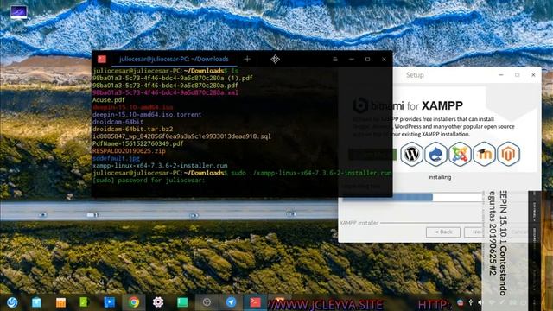Viewport: 553px width, 311px height.
Task: Click '98ba01a3-5c73-4f46-bdc4-9a5d870c280a (1).pdf' in terminal
Action: point(173,78)
